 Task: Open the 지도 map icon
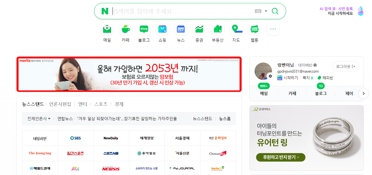tap(236, 29)
